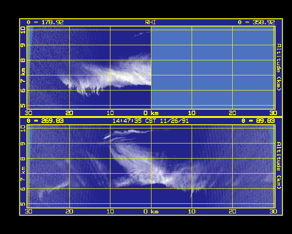The image size is (292, 234).
Task: Select the 7 km altitude tick on upper panel
Action: (23, 75)
